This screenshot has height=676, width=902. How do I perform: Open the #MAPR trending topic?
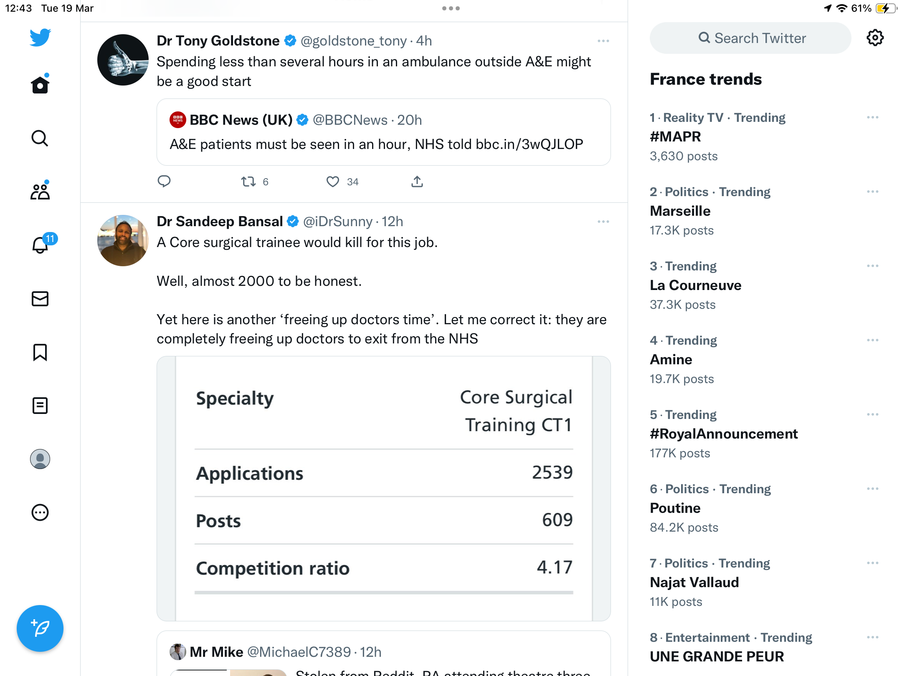click(x=676, y=136)
